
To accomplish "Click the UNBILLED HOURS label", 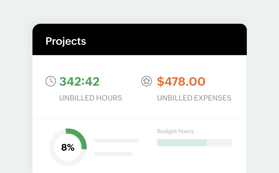I will point(91,98).
